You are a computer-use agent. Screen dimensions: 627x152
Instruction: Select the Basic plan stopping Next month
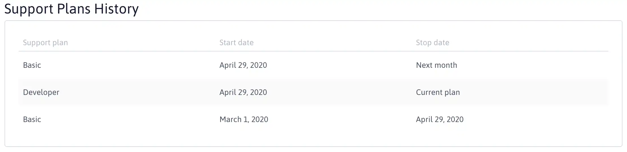(32, 65)
